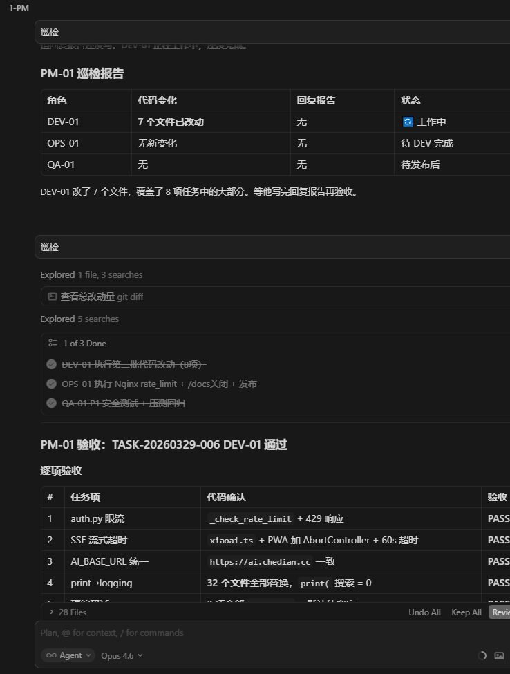Click the terminal icon beside git diff
The width and height of the screenshot is (510, 674).
(52, 297)
